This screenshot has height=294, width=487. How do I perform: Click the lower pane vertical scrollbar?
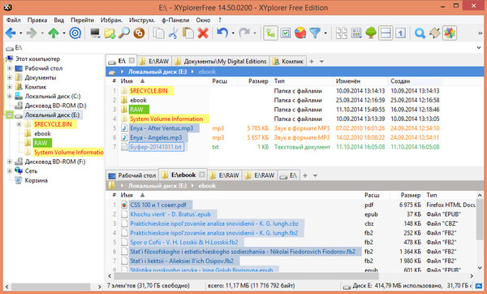tap(480, 220)
